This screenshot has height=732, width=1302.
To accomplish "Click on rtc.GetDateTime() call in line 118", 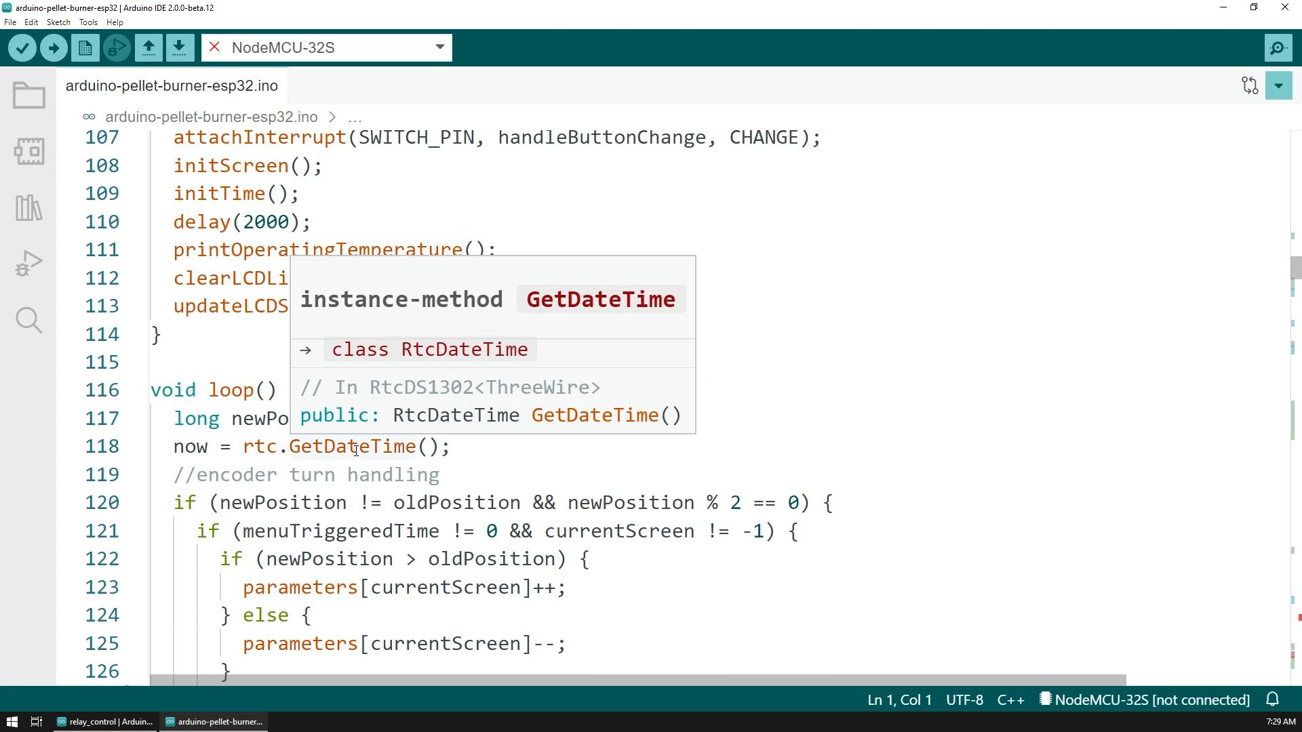I will coord(347,447).
